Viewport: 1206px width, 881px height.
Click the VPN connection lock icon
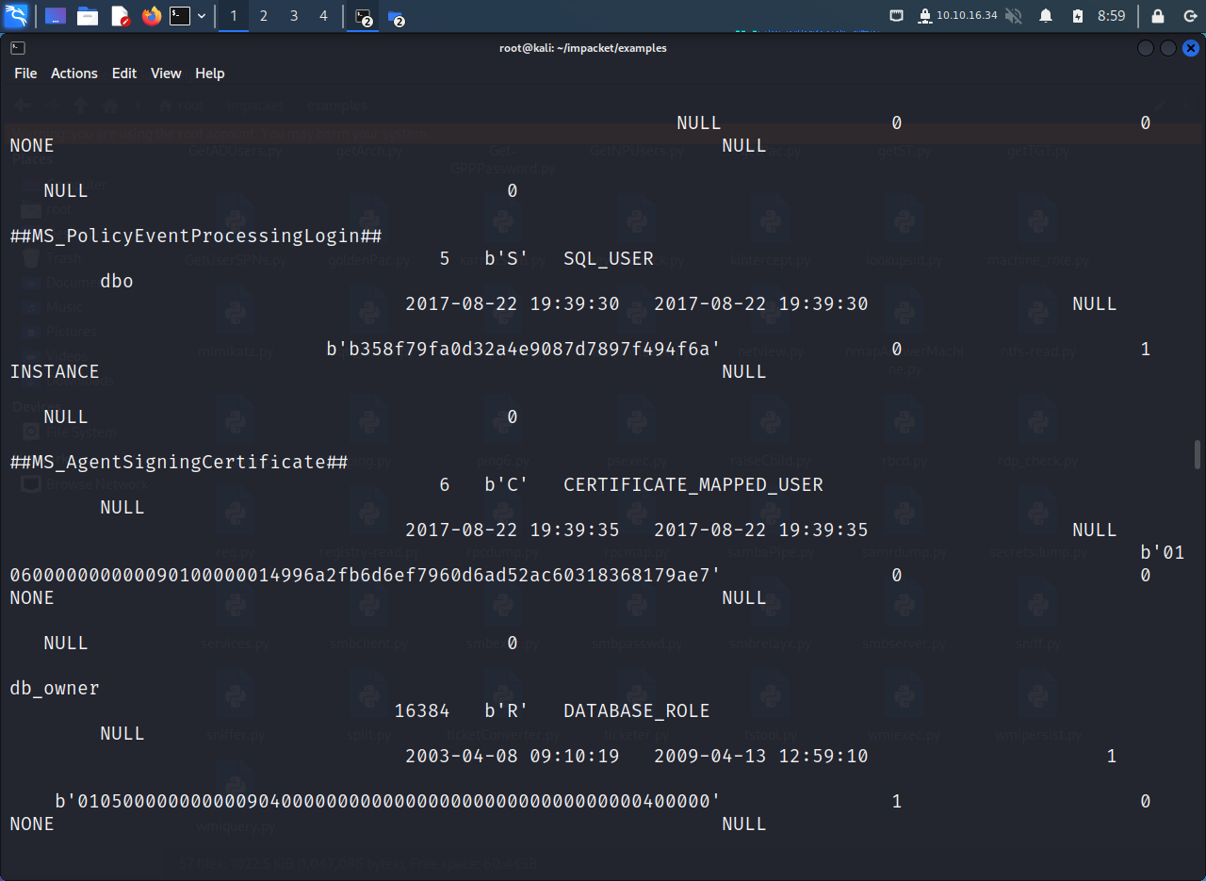925,16
